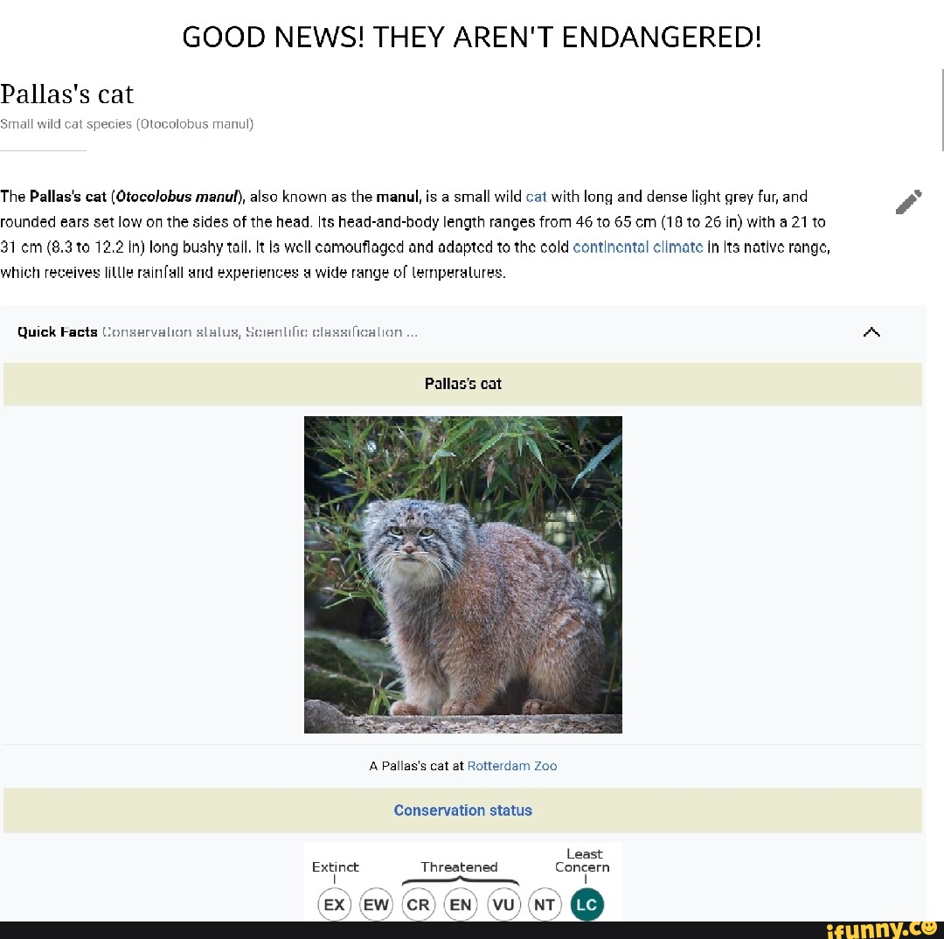Select the EN endangered status circle
The image size is (944, 939).
click(x=461, y=904)
